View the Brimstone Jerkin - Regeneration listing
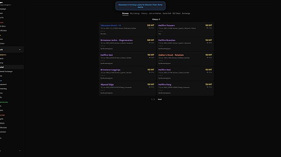The width and height of the screenshot is (281, 157). 127,44
